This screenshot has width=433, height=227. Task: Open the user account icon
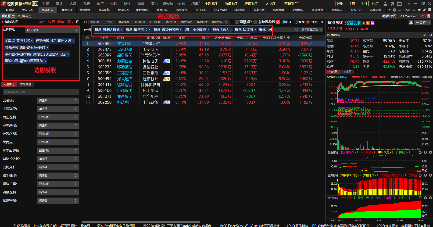point(385,3)
